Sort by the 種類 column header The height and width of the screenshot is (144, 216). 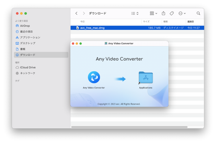(165, 21)
